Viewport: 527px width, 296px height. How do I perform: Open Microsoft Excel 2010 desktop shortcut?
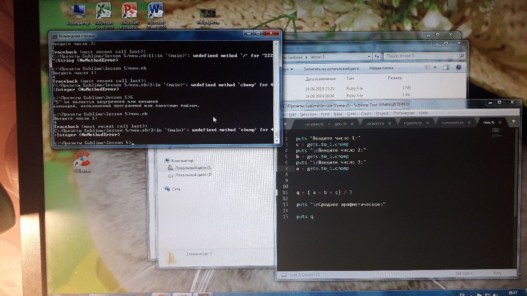(x=104, y=16)
